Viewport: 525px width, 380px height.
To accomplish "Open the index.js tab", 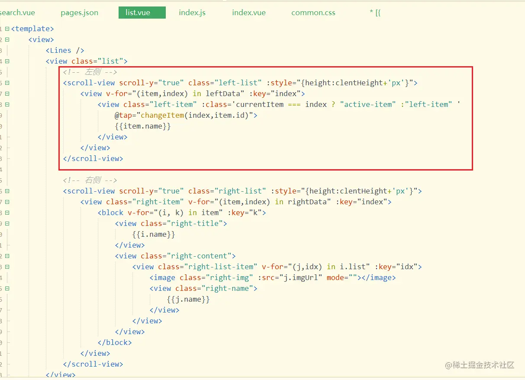I will point(192,13).
